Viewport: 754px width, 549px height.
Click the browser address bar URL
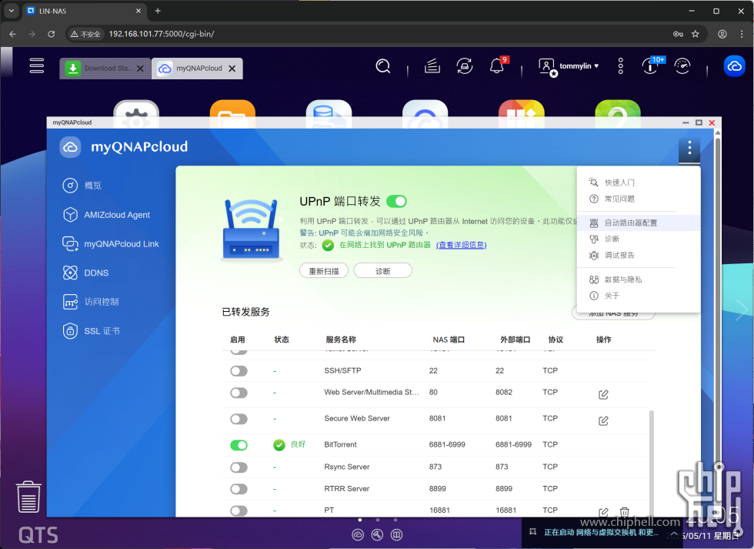pos(162,34)
